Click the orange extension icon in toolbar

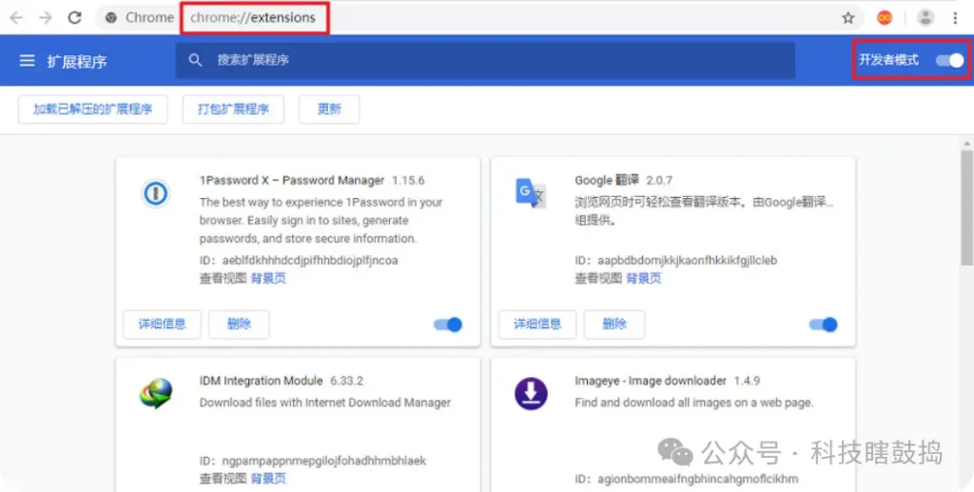(885, 18)
